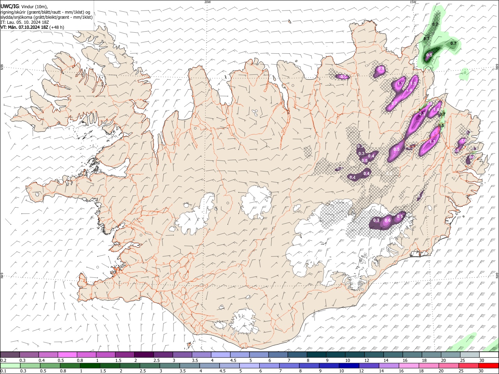
Task: Click the 0.2 swatch in the upper legend row
Action: click(10, 355)
